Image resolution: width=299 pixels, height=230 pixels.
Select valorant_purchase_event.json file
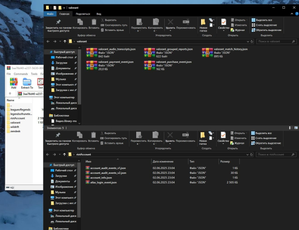tap(168, 65)
